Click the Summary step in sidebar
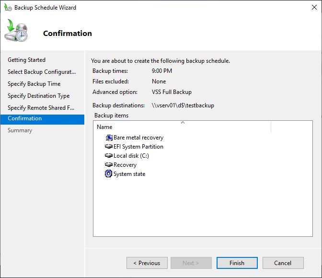Screen dimensions: 322x278 coord(20,130)
